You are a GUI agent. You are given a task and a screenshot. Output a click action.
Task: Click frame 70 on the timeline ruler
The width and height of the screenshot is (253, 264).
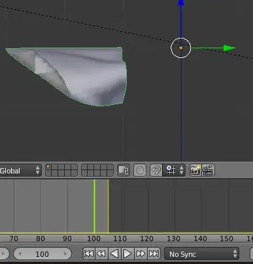14,239
